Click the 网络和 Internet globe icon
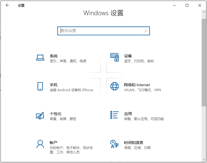207x163 pixels. 114,86
